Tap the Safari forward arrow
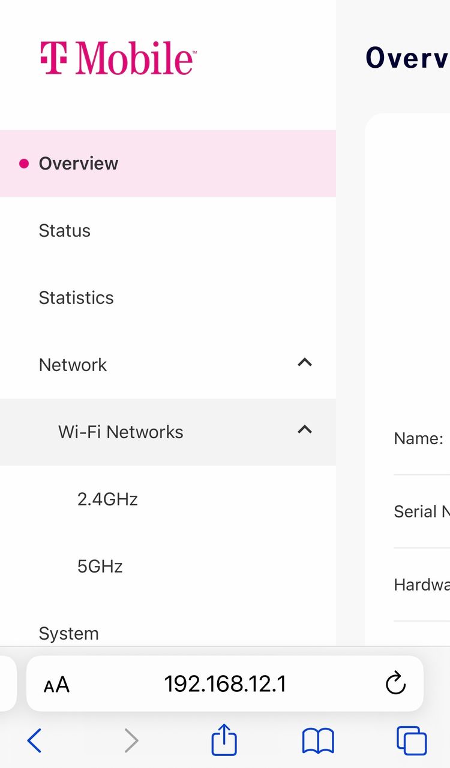This screenshot has width=450, height=768. 131,741
